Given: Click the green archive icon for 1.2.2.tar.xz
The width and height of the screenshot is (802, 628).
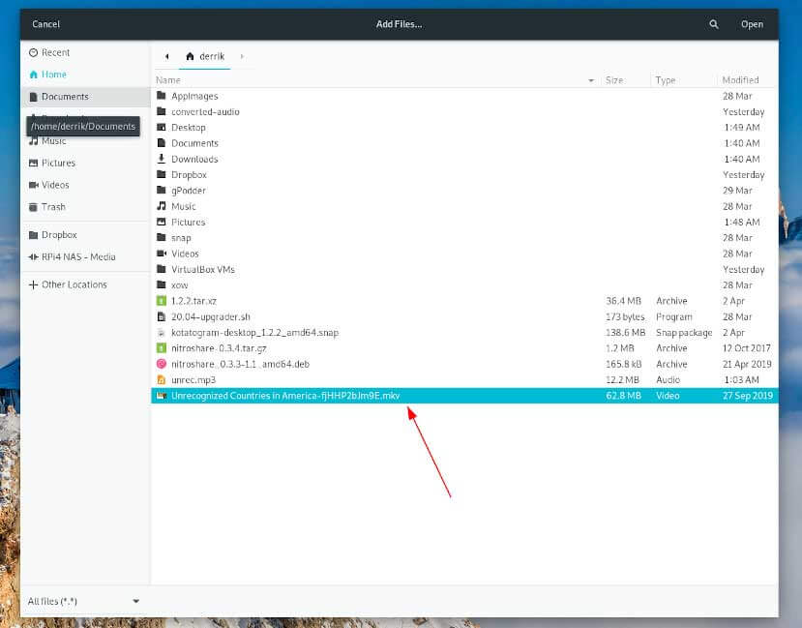Looking at the screenshot, I should pos(162,301).
